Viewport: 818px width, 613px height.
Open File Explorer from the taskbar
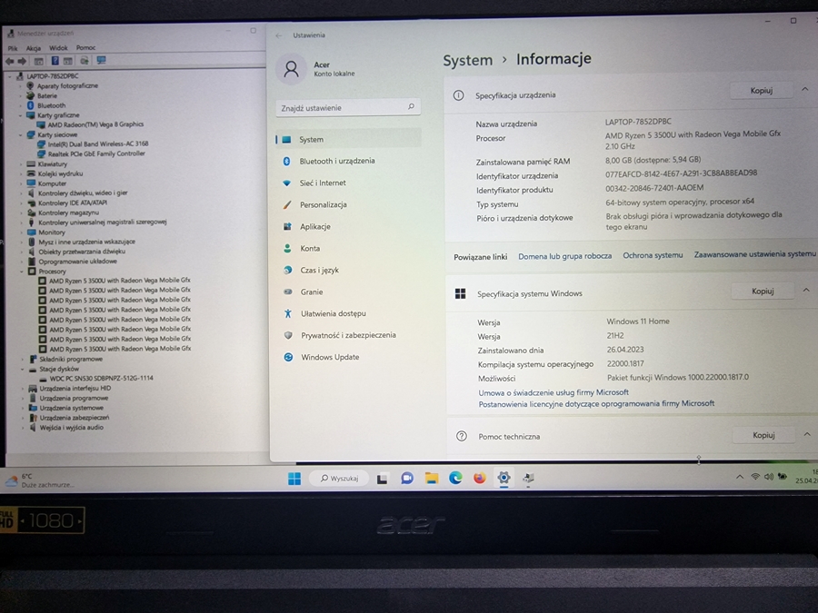(432, 478)
